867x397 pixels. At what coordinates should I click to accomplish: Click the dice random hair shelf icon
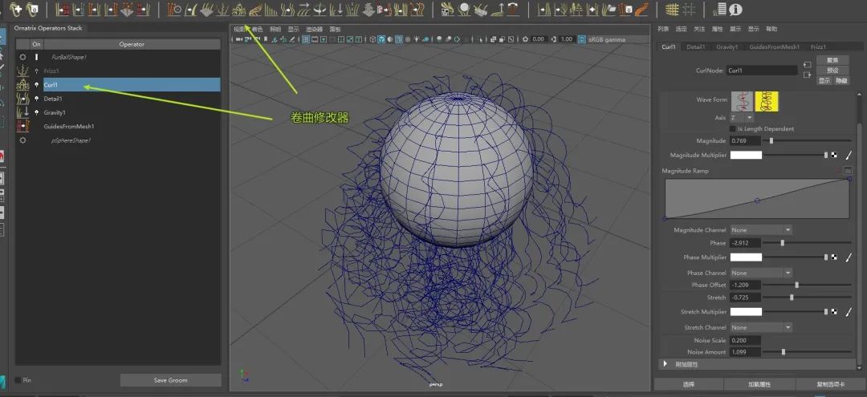[447, 10]
